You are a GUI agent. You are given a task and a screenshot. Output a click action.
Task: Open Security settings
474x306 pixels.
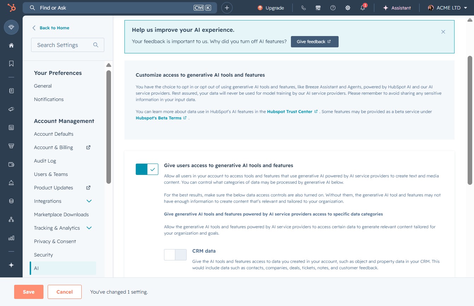click(x=43, y=255)
